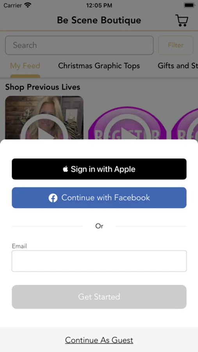Play the third partially visible live video
The width and height of the screenshot is (198, 352).
(185, 123)
